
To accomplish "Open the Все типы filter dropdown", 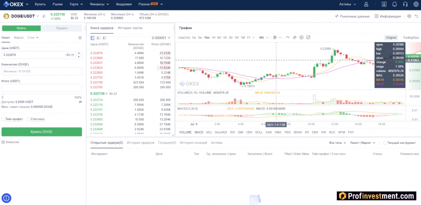I will [x=337, y=143].
